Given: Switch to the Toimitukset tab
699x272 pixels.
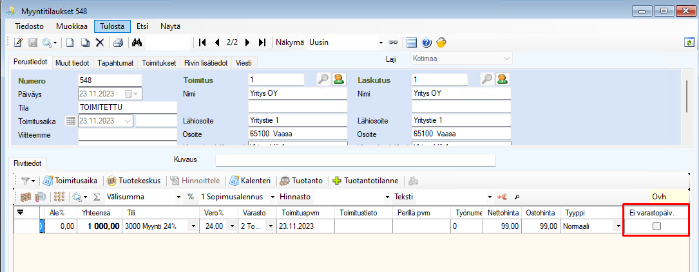Looking at the screenshot, I should coord(158,63).
